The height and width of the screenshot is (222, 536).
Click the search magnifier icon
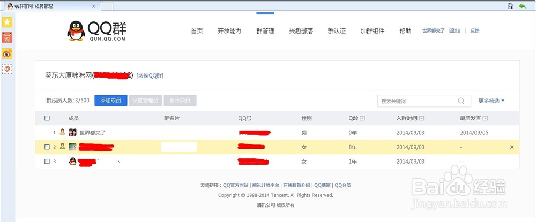tap(461, 101)
